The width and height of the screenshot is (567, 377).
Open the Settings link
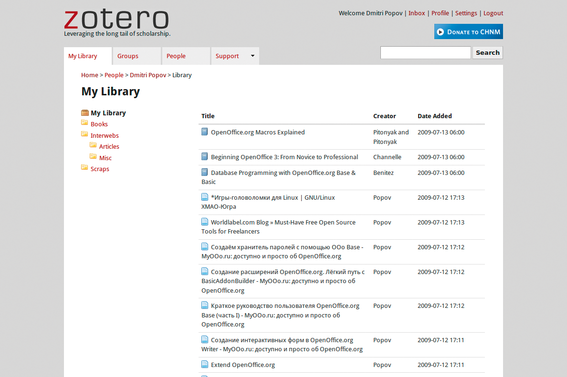point(466,13)
